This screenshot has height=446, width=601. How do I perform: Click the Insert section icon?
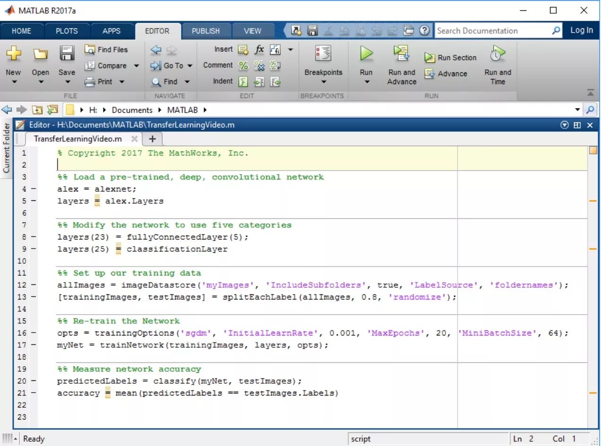pos(243,49)
